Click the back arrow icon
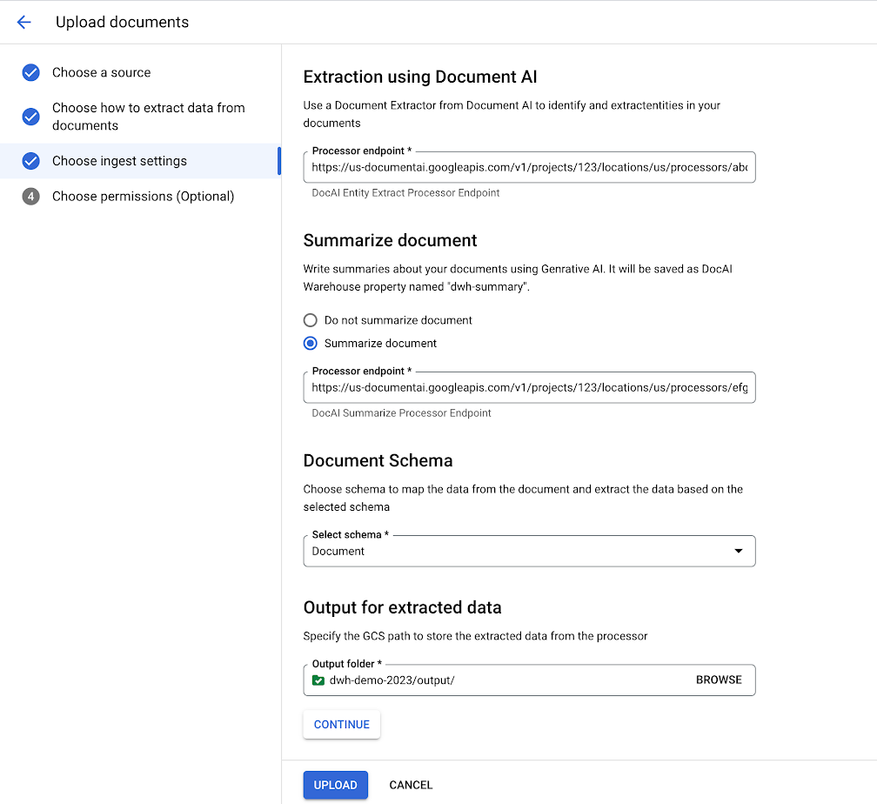Viewport: 877px width, 804px height. coord(23,23)
